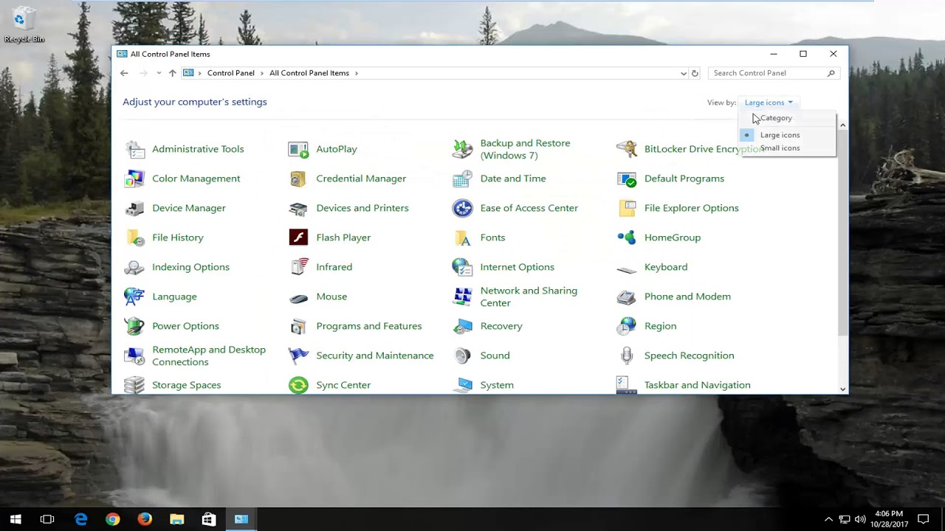This screenshot has height=531, width=945.
Task: Click the Control Panel breadcrumb
Action: [230, 73]
